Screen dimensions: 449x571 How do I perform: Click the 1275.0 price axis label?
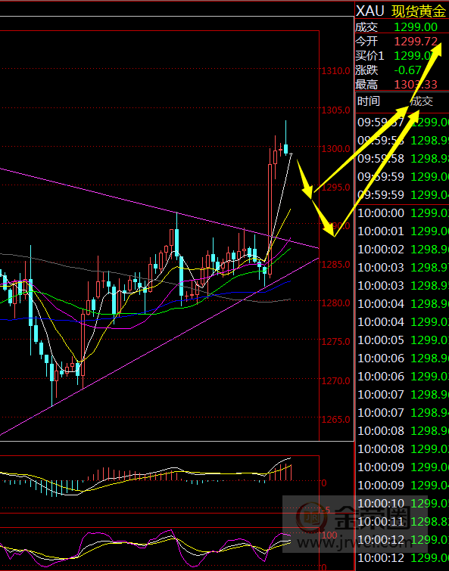point(335,342)
